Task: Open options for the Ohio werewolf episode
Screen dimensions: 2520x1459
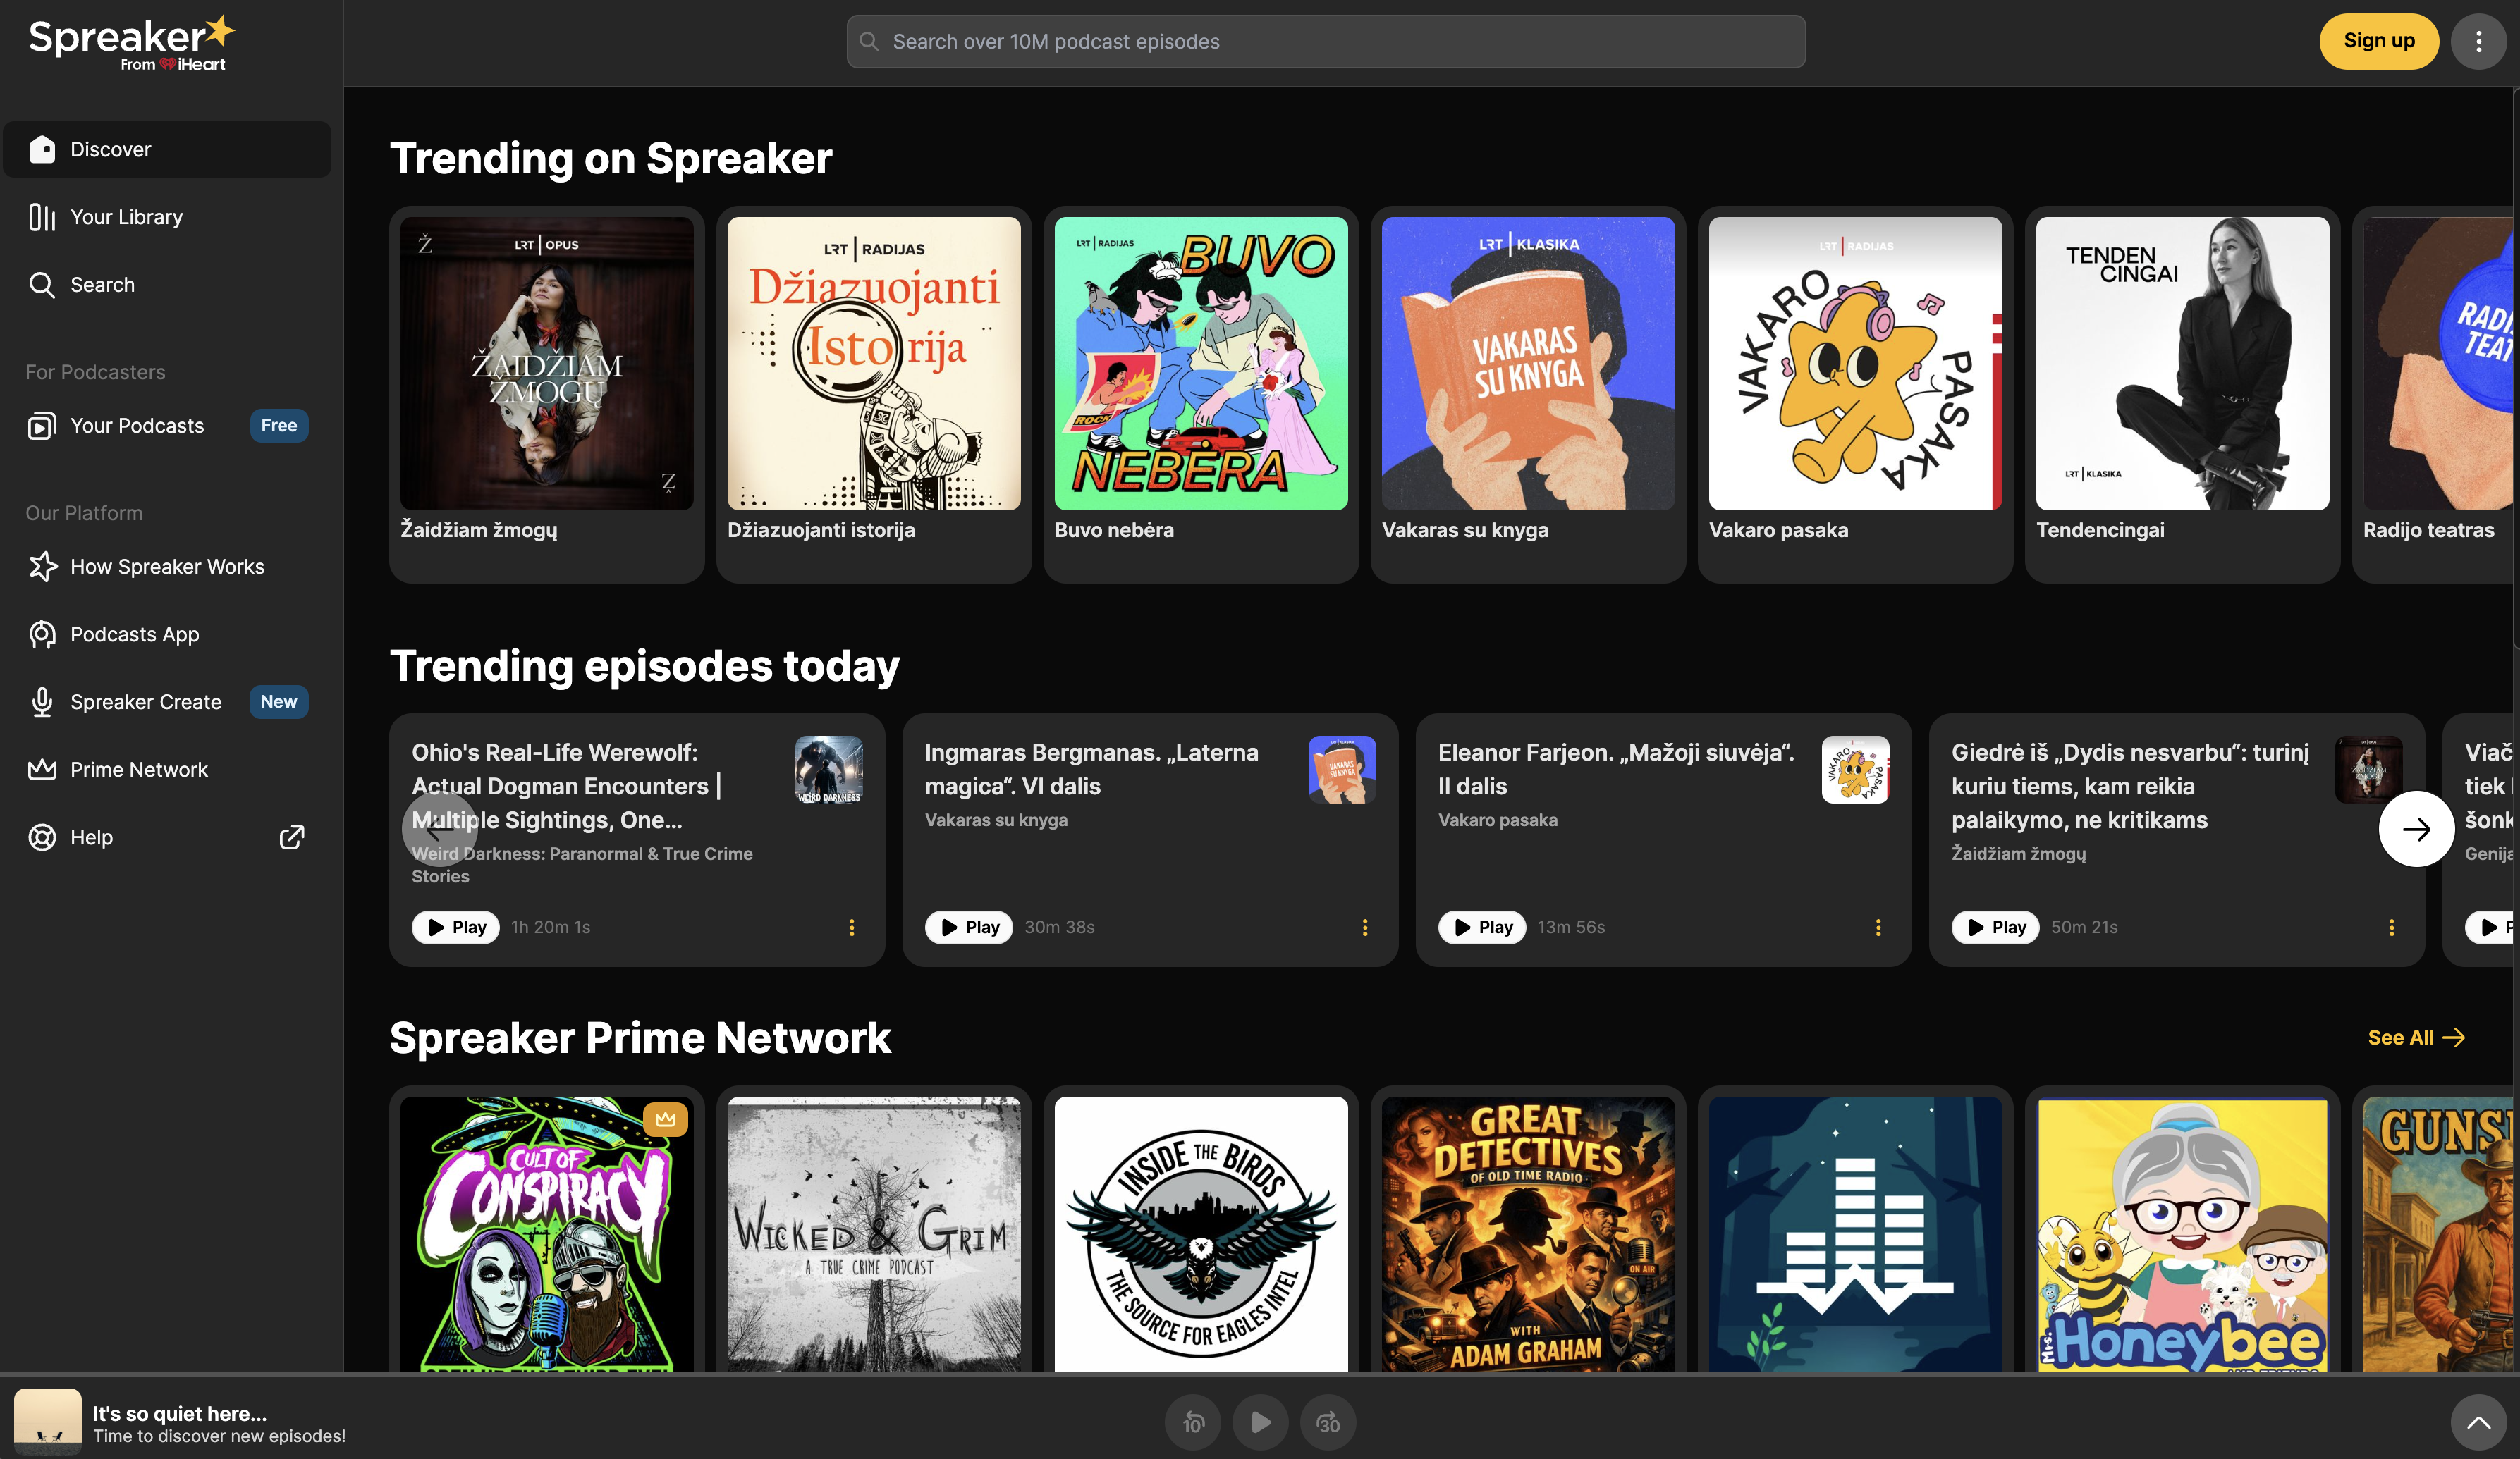Action: (x=851, y=928)
